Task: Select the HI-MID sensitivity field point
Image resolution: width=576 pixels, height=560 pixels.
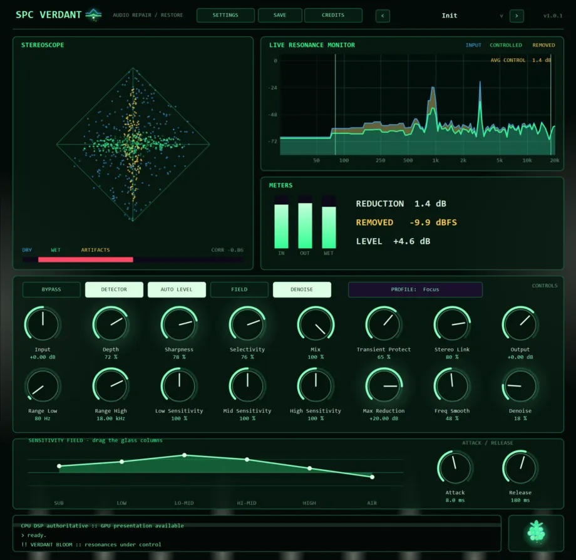Action: click(247, 460)
